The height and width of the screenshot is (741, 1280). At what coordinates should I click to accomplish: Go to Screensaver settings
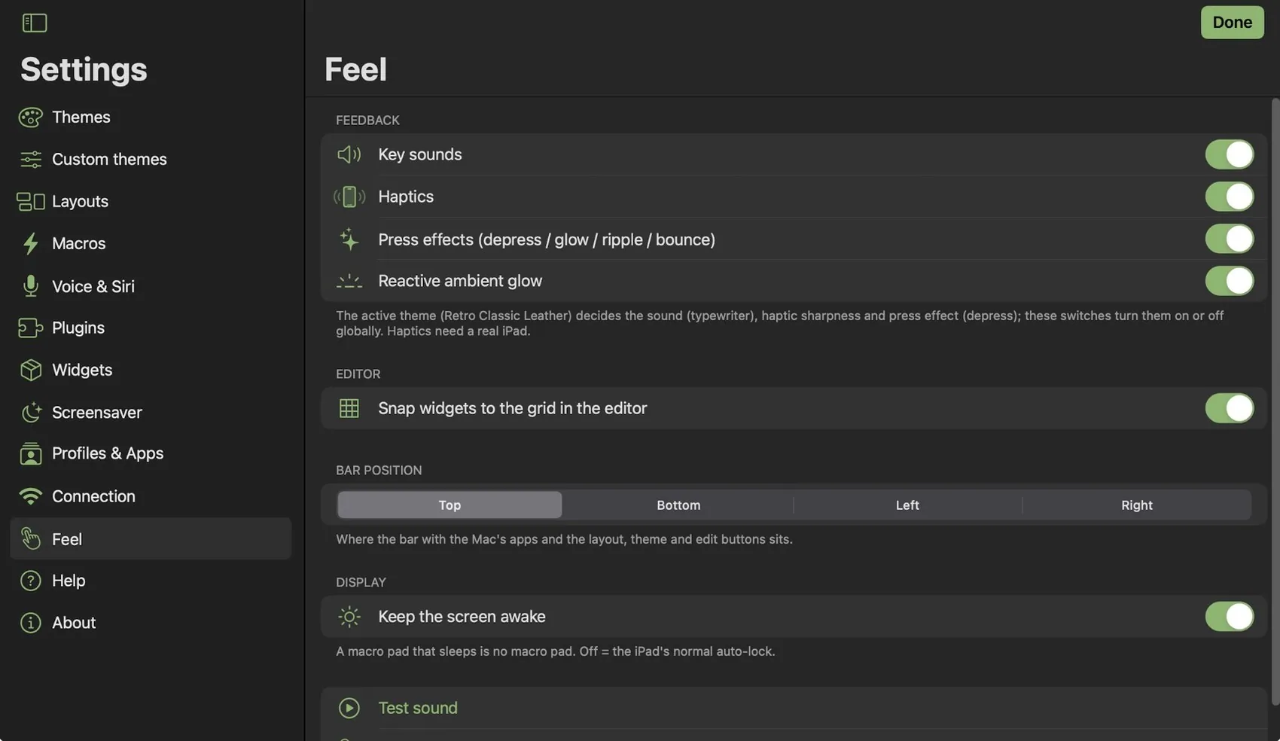tap(151, 412)
